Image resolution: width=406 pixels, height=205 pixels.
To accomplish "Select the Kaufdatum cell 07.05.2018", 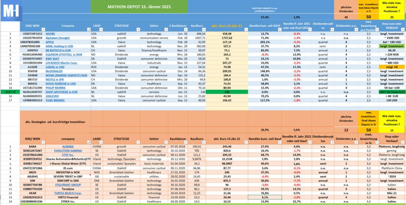I will tap(178, 147).
